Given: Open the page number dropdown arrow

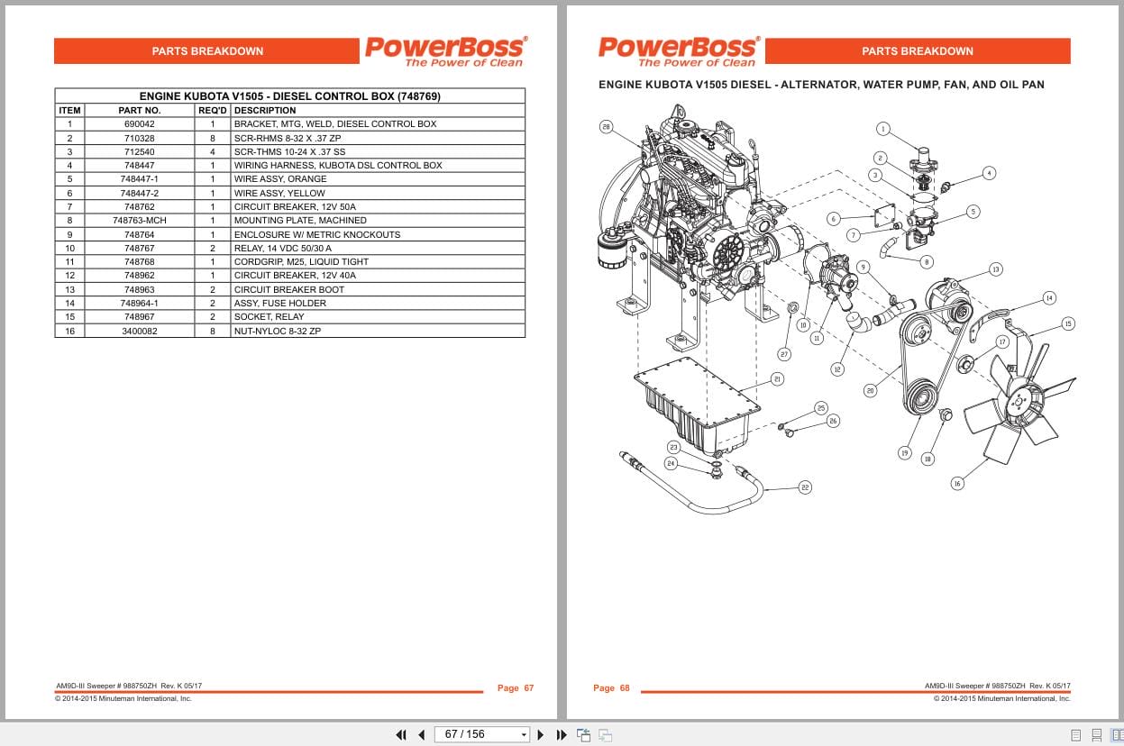Looking at the screenshot, I should (524, 735).
